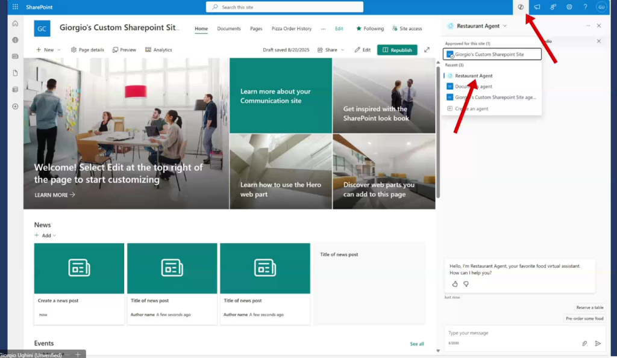Click the Reserve a table suggestion
This screenshot has width=617, height=358.
pyautogui.click(x=589, y=307)
